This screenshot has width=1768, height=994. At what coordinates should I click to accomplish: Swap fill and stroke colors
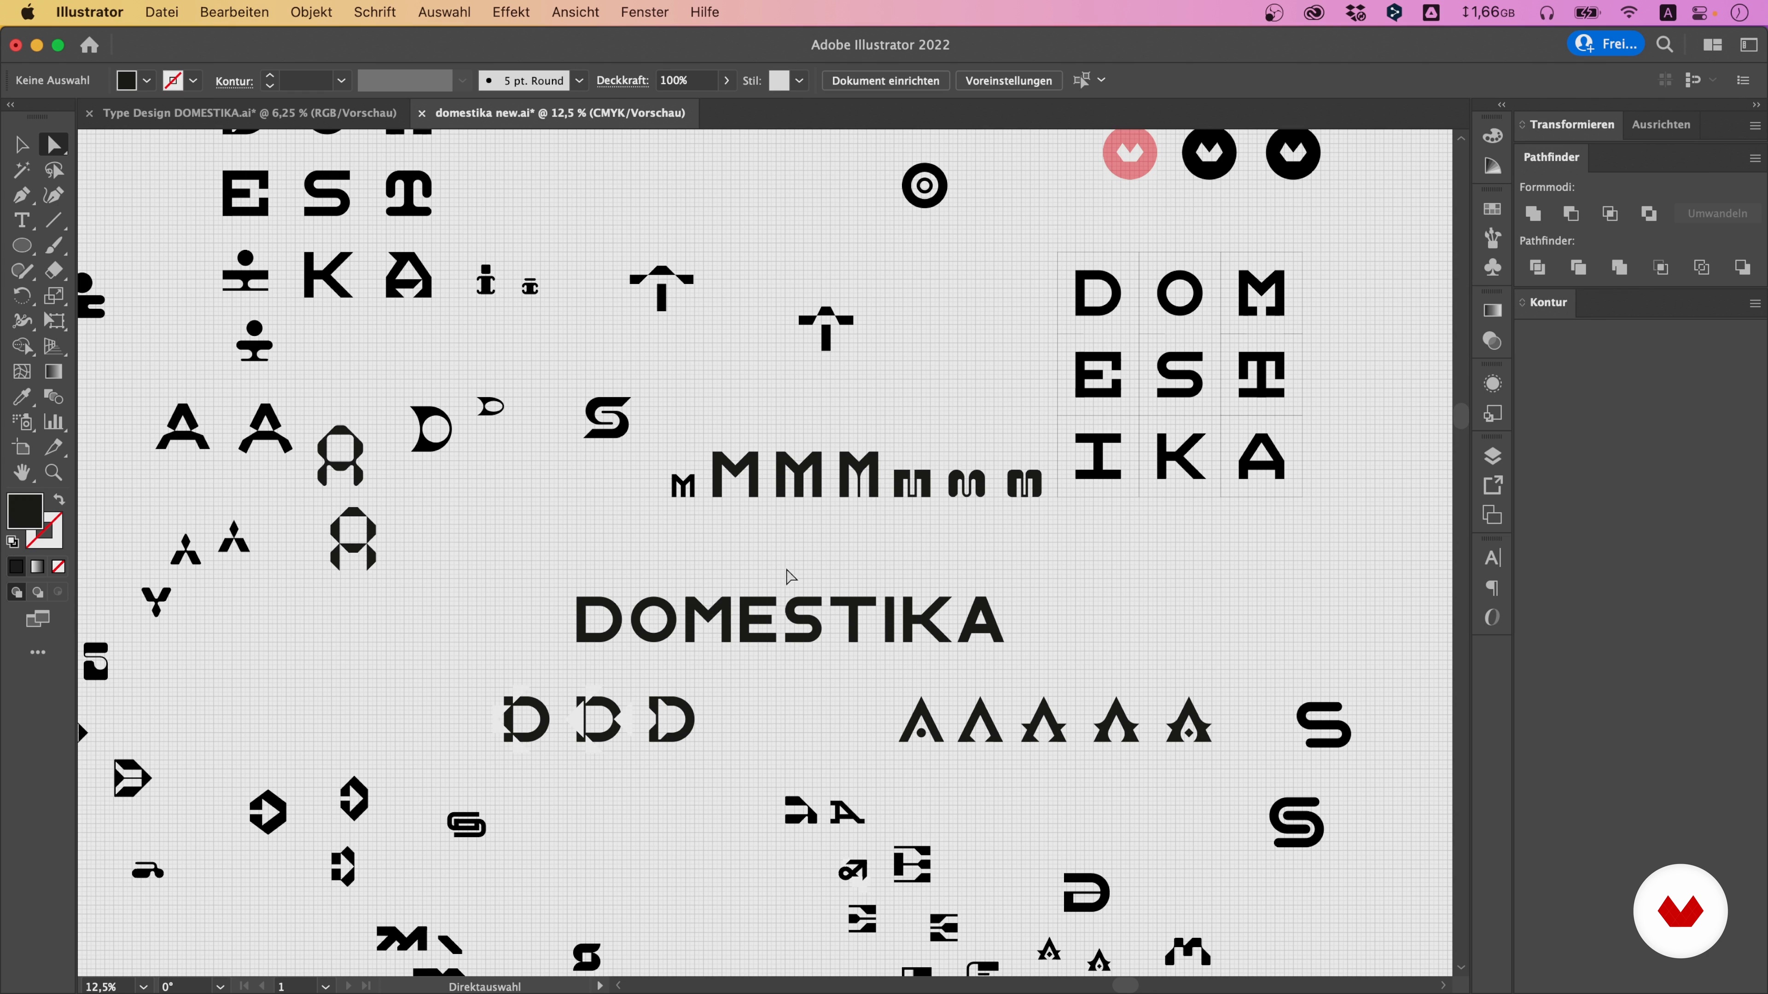60,500
